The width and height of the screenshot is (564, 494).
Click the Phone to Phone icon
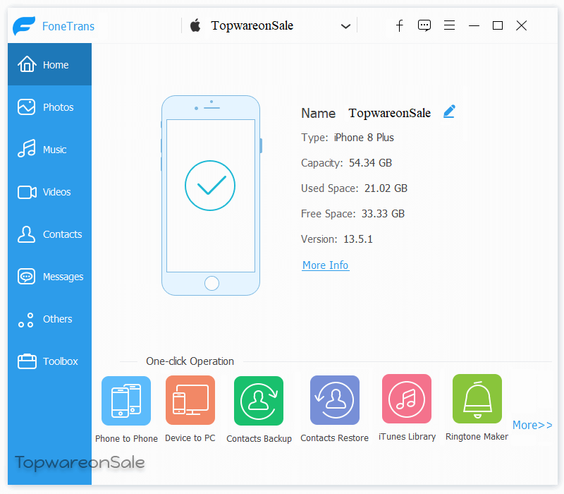coord(126,401)
